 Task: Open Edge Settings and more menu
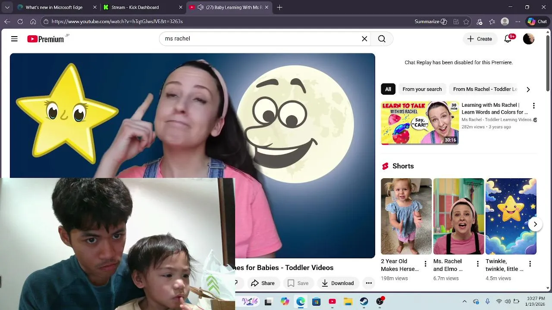point(518,22)
